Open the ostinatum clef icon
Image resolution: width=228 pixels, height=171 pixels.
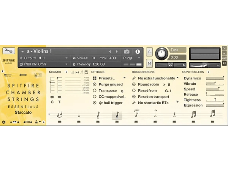click(38, 75)
